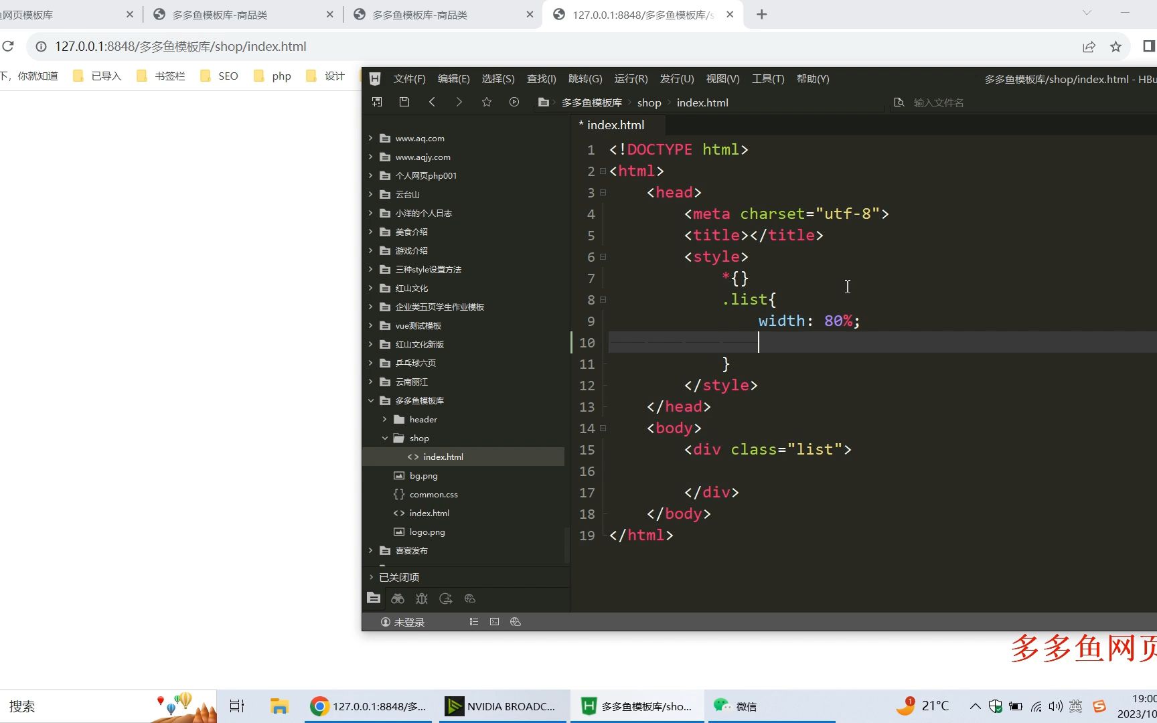Fold the body block on line 14
The height and width of the screenshot is (723, 1157).
(603, 428)
